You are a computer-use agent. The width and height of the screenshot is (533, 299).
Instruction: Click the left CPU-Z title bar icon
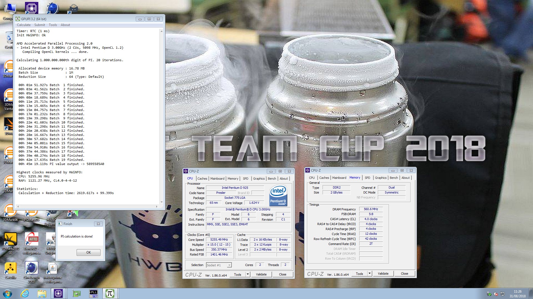186,171
